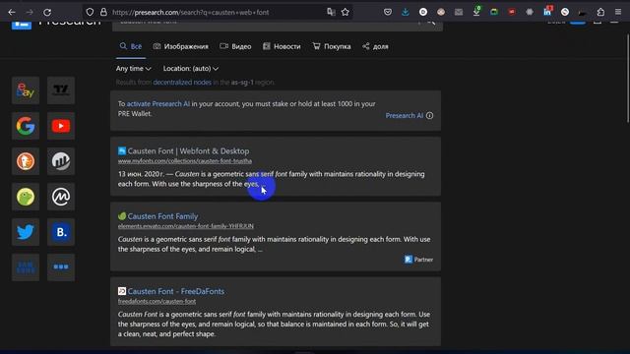
Task: Open the elements.envato.com result URL
Action: (x=186, y=226)
